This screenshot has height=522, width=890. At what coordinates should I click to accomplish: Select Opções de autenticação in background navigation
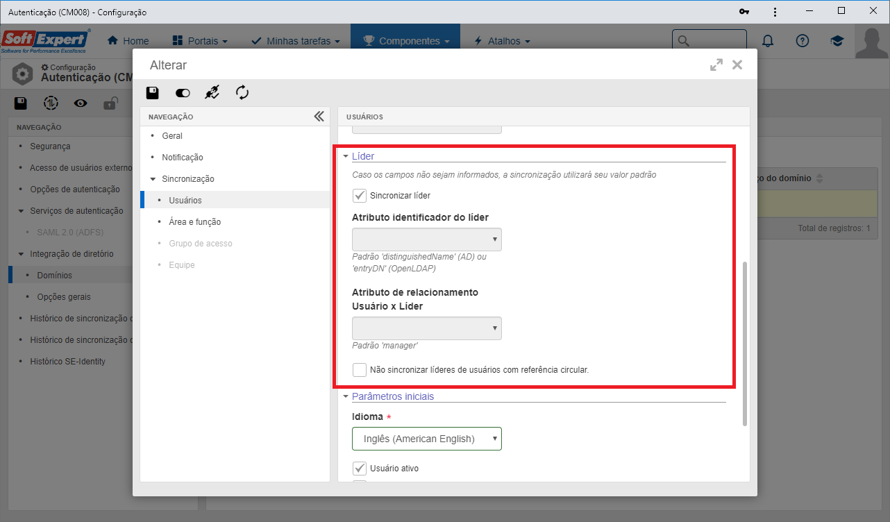[x=75, y=190]
